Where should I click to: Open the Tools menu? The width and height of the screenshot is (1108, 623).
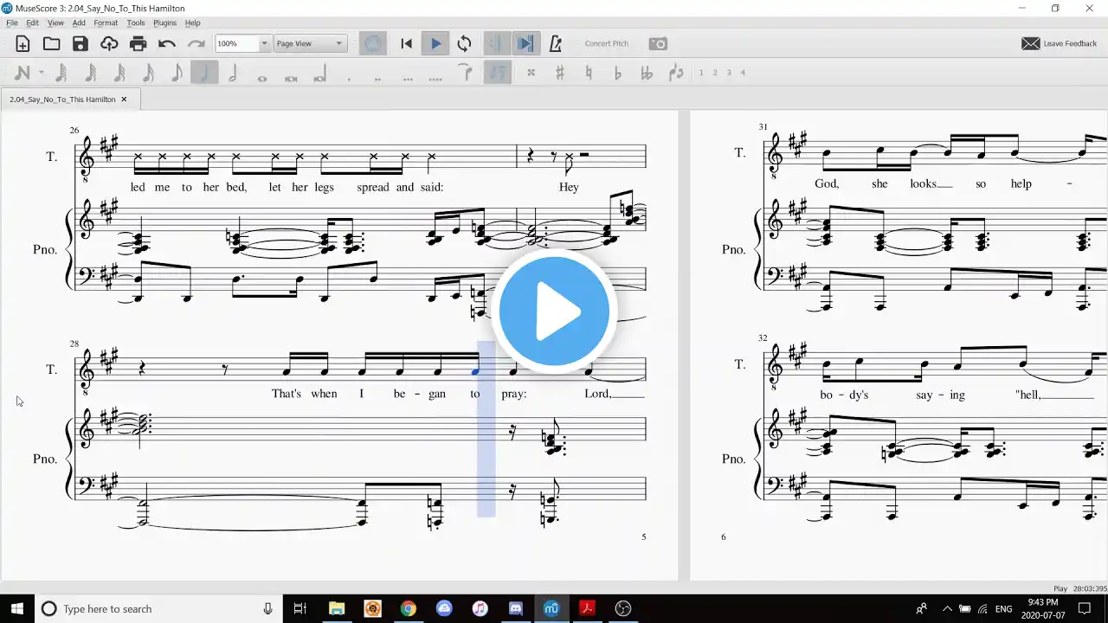[x=136, y=23]
